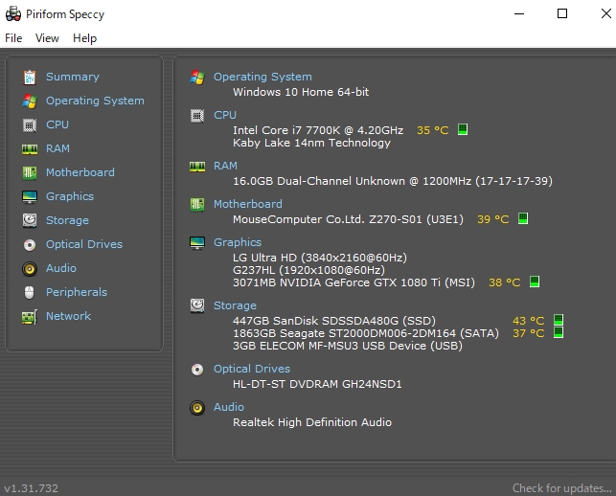Click drive icon beside Storage heading
This screenshot has height=496, width=616.
click(x=197, y=305)
